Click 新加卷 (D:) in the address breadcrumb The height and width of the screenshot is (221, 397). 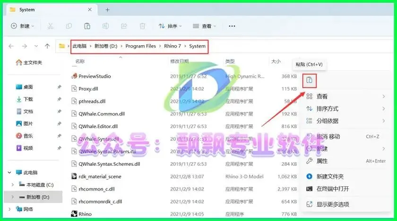pos(106,46)
